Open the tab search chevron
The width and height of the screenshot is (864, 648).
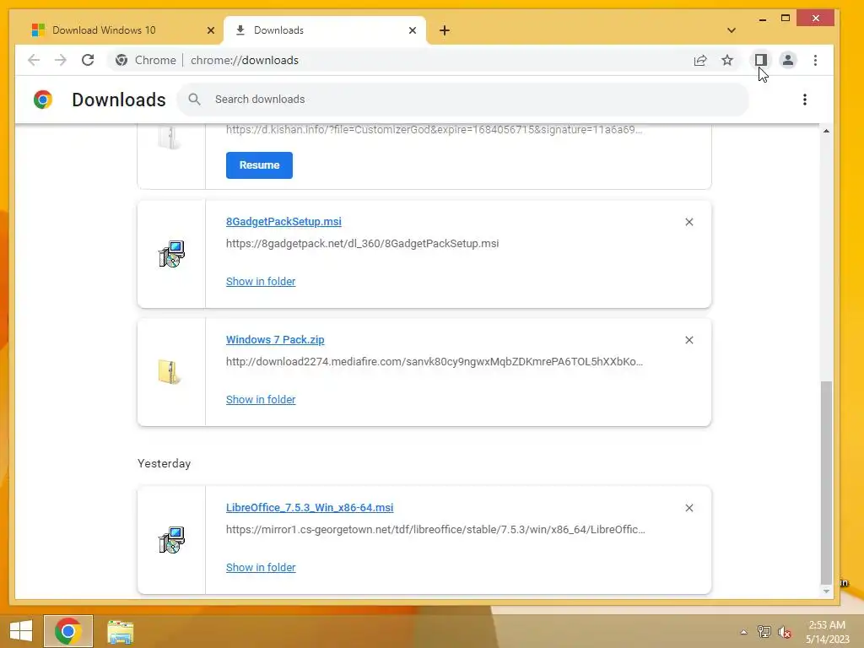click(x=732, y=30)
